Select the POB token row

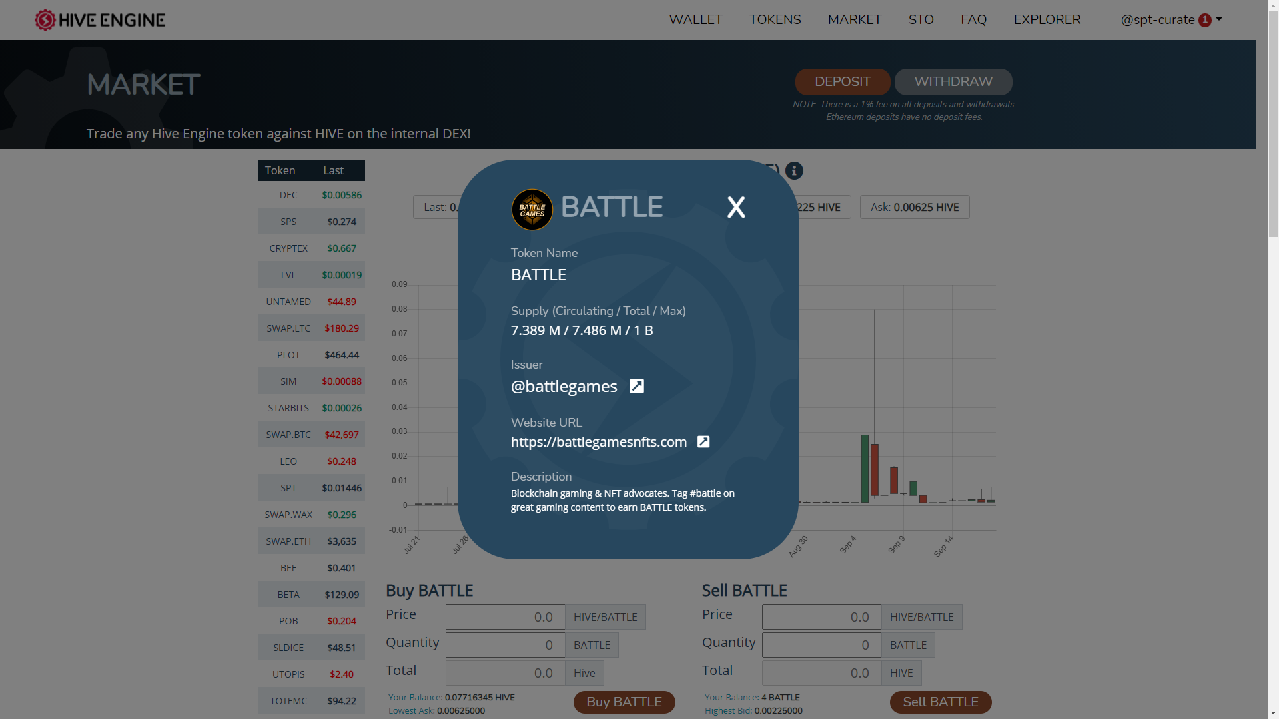(x=312, y=621)
